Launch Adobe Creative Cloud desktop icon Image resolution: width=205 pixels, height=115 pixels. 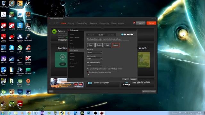tap(4, 27)
